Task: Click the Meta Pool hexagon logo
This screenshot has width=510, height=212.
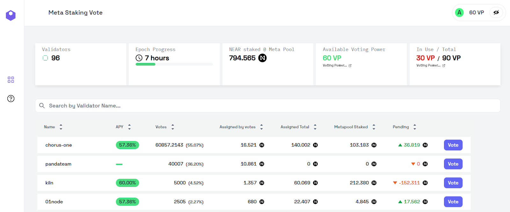Action: click(11, 15)
